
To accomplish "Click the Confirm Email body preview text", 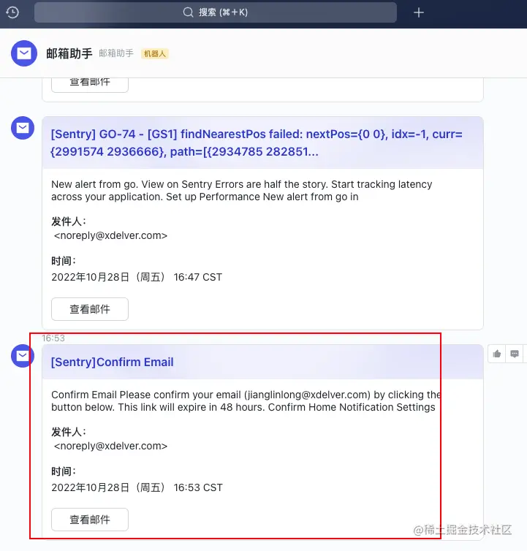I will (246, 401).
